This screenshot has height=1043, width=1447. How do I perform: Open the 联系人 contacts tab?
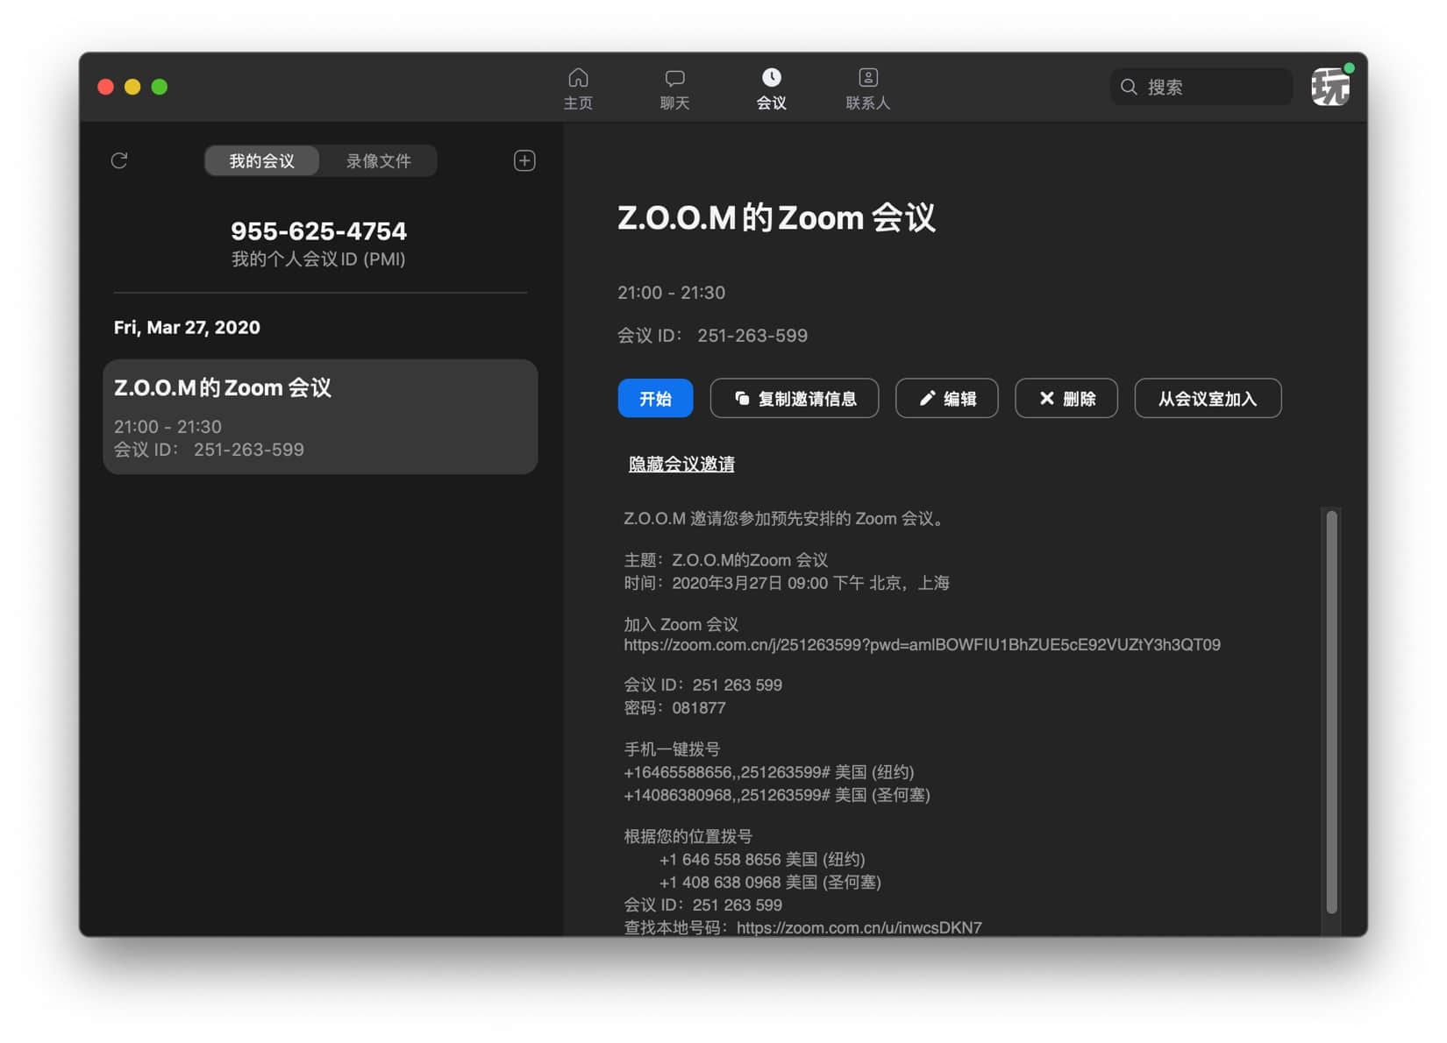coord(867,89)
